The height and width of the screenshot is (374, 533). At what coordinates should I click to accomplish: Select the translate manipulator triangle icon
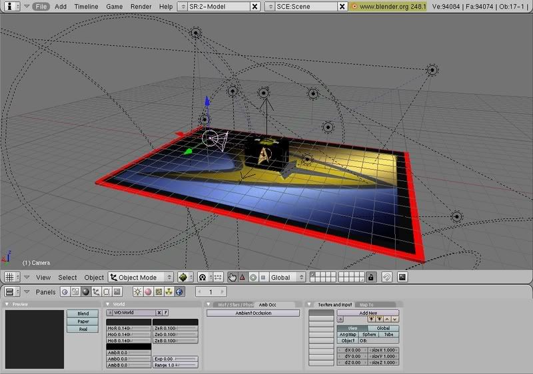[x=243, y=278]
